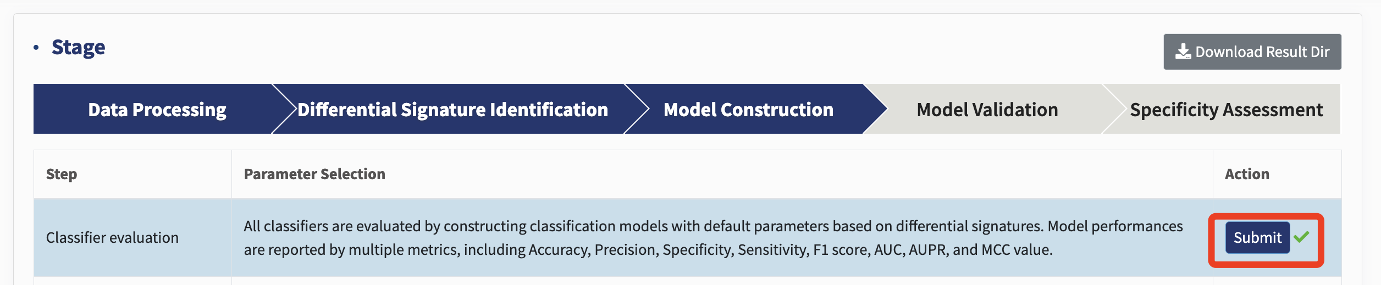Click the Step column header
1381x285 pixels.
pos(62,174)
